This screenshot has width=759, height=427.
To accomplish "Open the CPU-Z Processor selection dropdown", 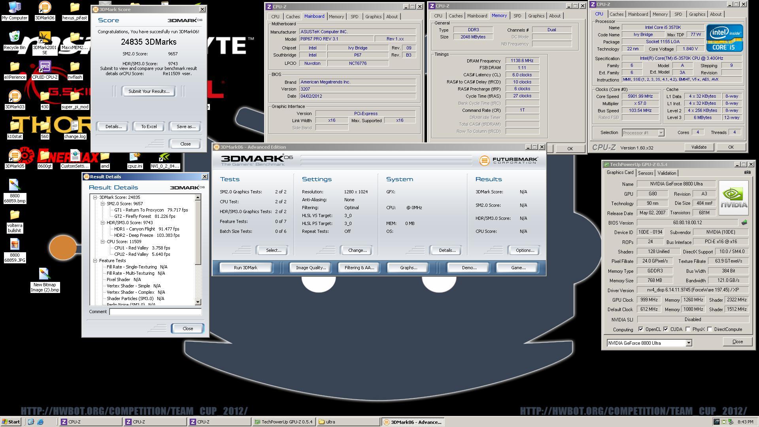I will click(x=661, y=133).
